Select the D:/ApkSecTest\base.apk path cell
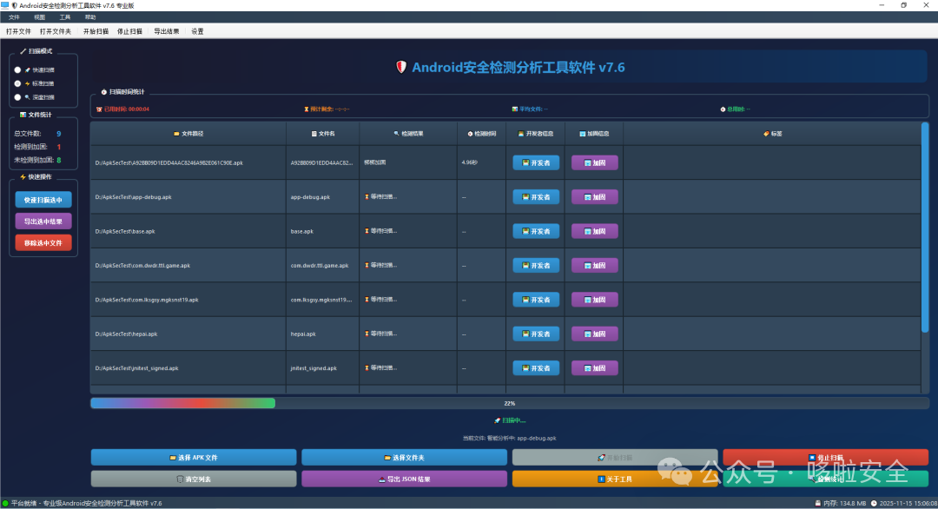 pyautogui.click(x=188, y=231)
